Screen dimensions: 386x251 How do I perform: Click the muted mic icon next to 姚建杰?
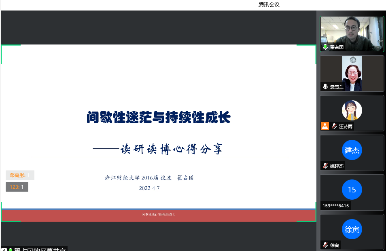[325, 166]
